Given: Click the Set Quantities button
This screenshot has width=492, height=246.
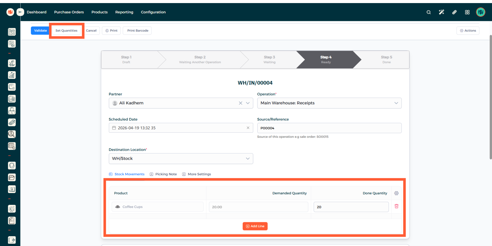Looking at the screenshot, I should coord(66,31).
